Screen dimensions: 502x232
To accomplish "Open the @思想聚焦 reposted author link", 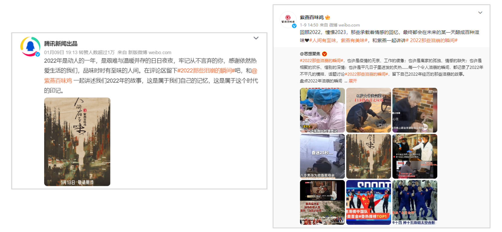I will 310,54.
